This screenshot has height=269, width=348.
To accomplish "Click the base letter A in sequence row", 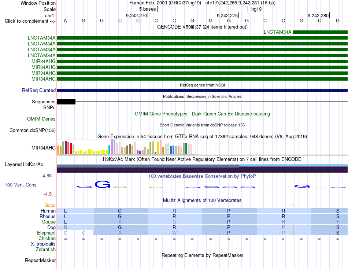I will click(65, 21).
